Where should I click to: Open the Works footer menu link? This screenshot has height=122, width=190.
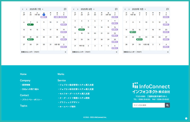[61, 74]
